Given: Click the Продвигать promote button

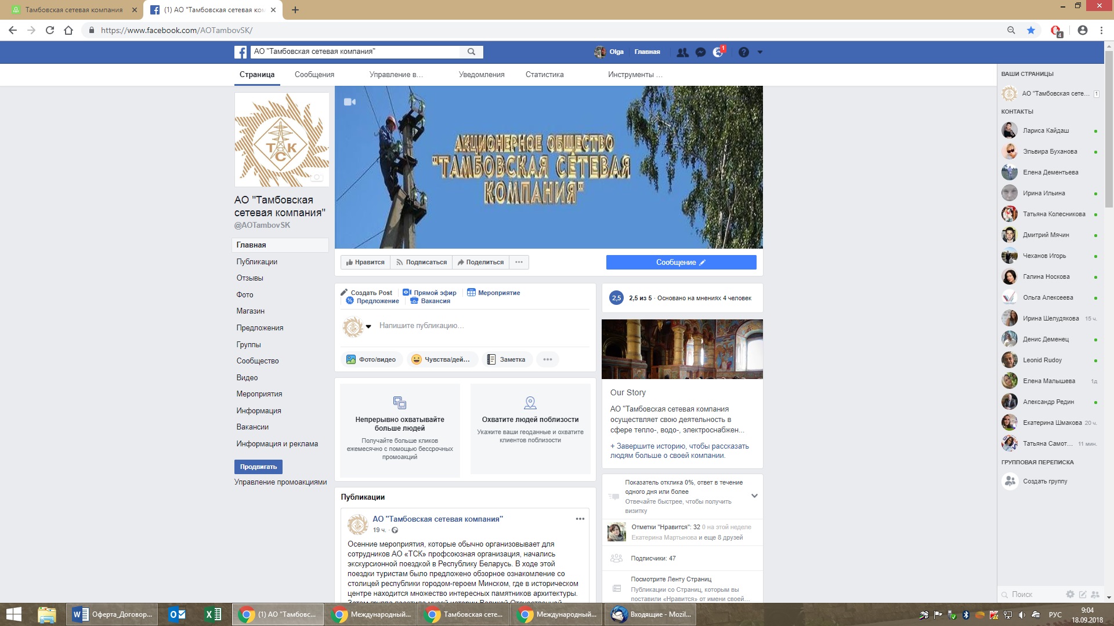Looking at the screenshot, I should [x=258, y=467].
